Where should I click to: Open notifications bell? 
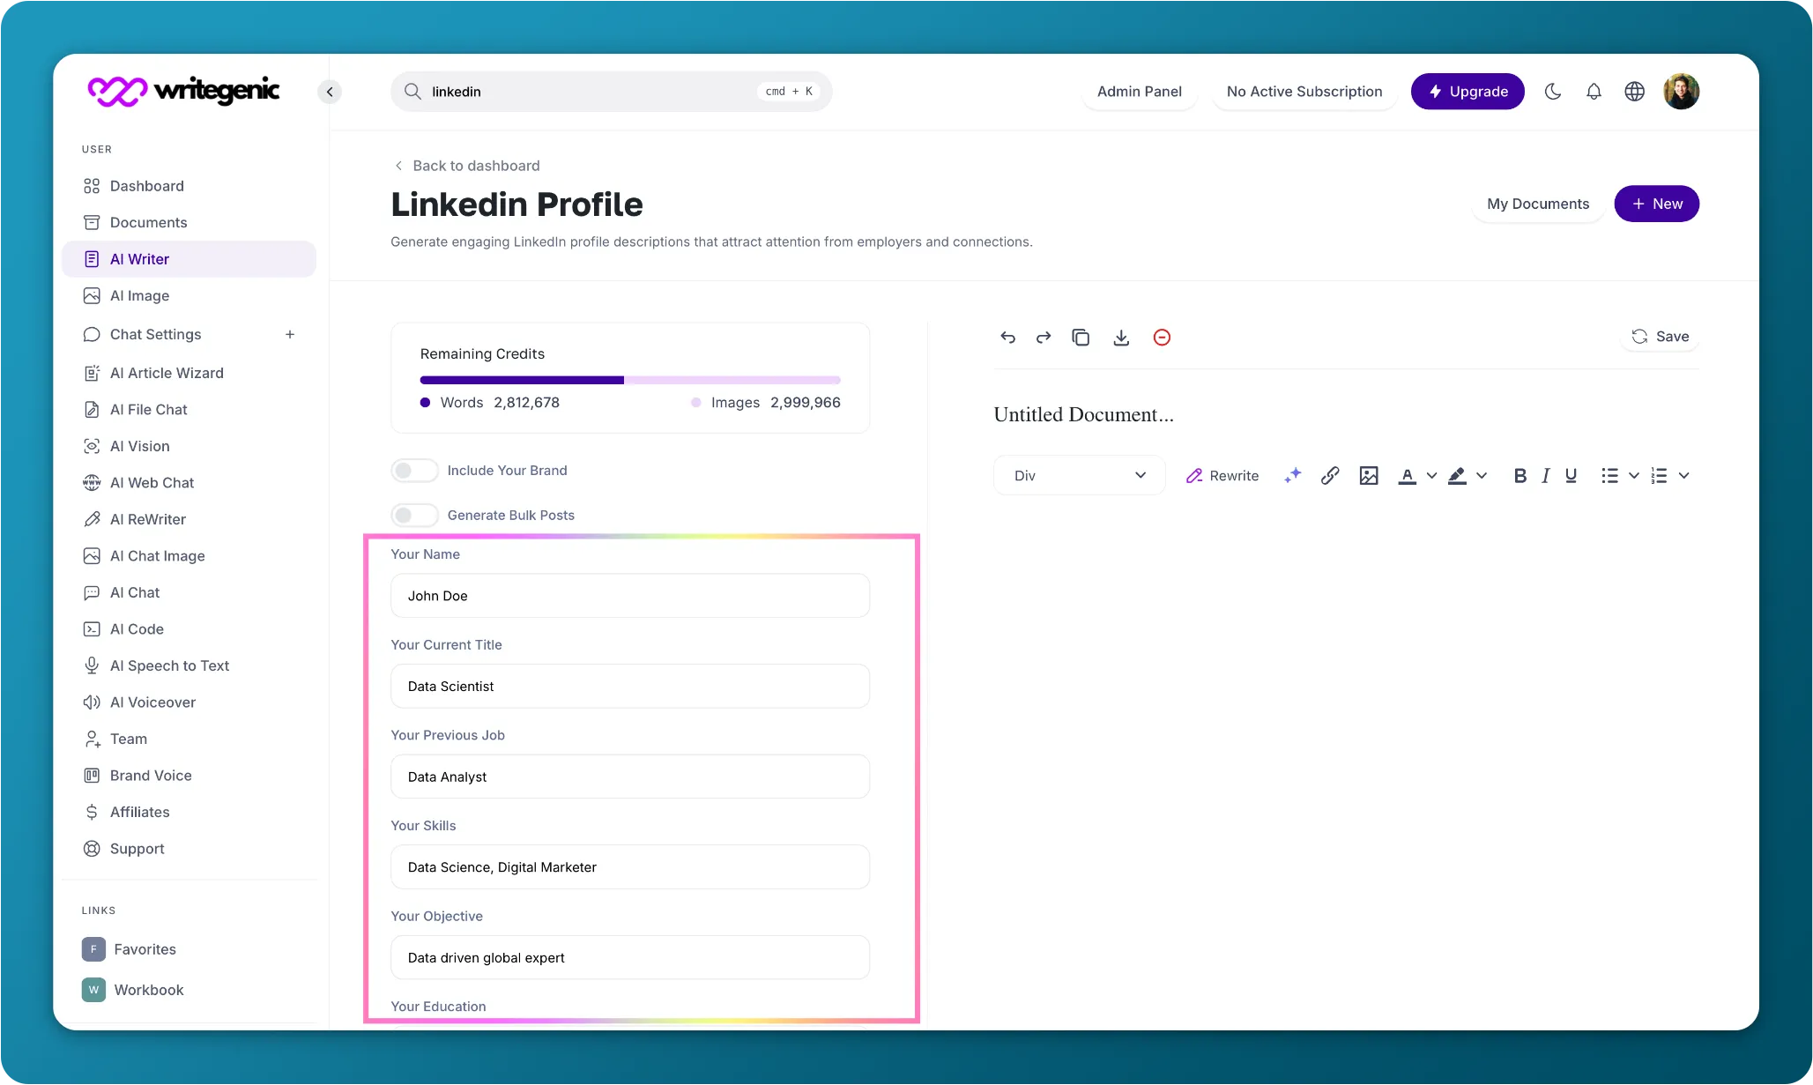point(1594,92)
